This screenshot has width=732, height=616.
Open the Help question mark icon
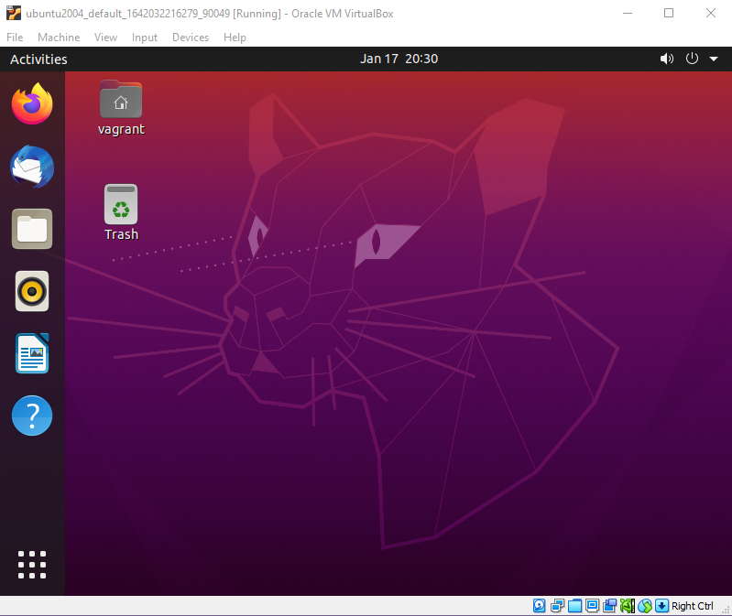tap(32, 416)
